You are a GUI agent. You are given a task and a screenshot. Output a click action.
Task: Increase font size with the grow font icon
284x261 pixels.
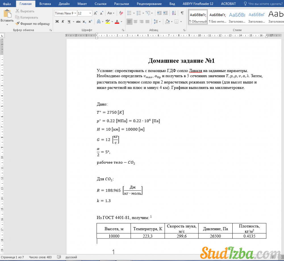(96, 13)
